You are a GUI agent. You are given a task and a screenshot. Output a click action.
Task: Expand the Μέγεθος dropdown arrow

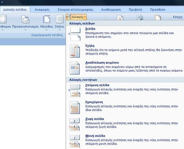(x=46, y=30)
